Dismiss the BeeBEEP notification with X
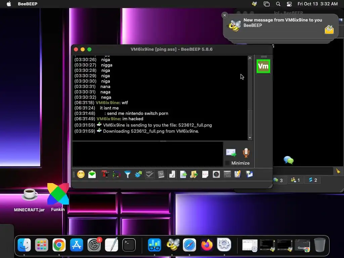This screenshot has width=344, height=258. pos(224,15)
